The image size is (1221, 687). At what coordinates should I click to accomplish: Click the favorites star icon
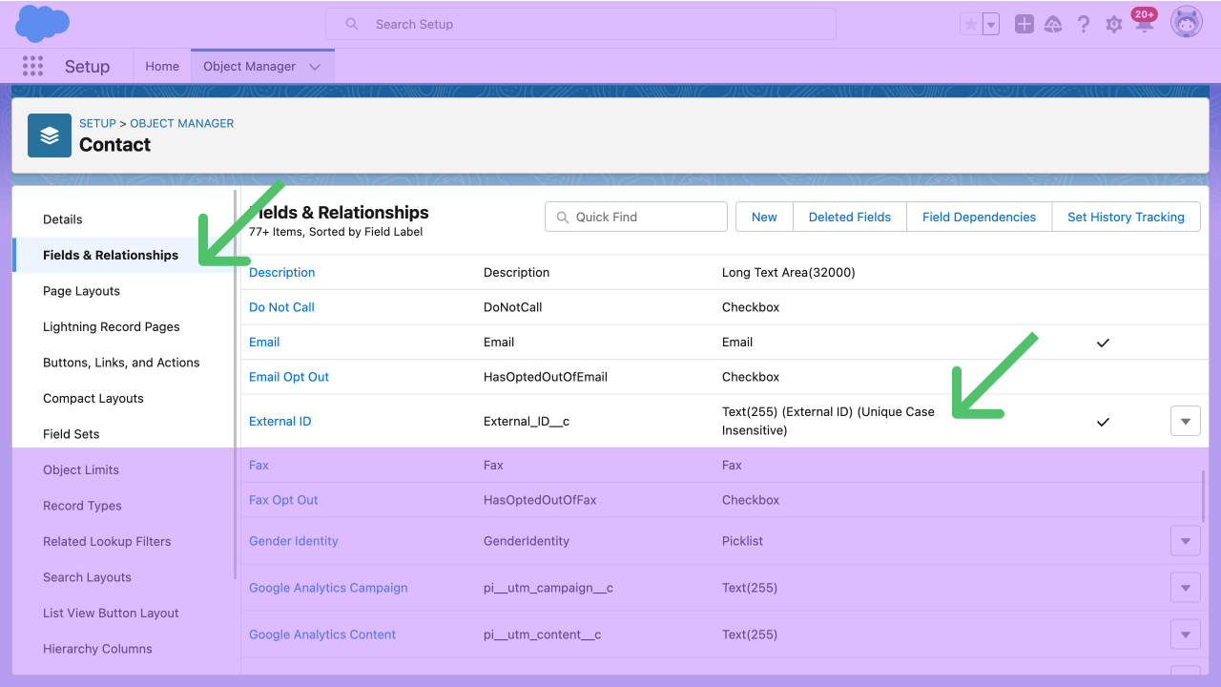coord(971,25)
